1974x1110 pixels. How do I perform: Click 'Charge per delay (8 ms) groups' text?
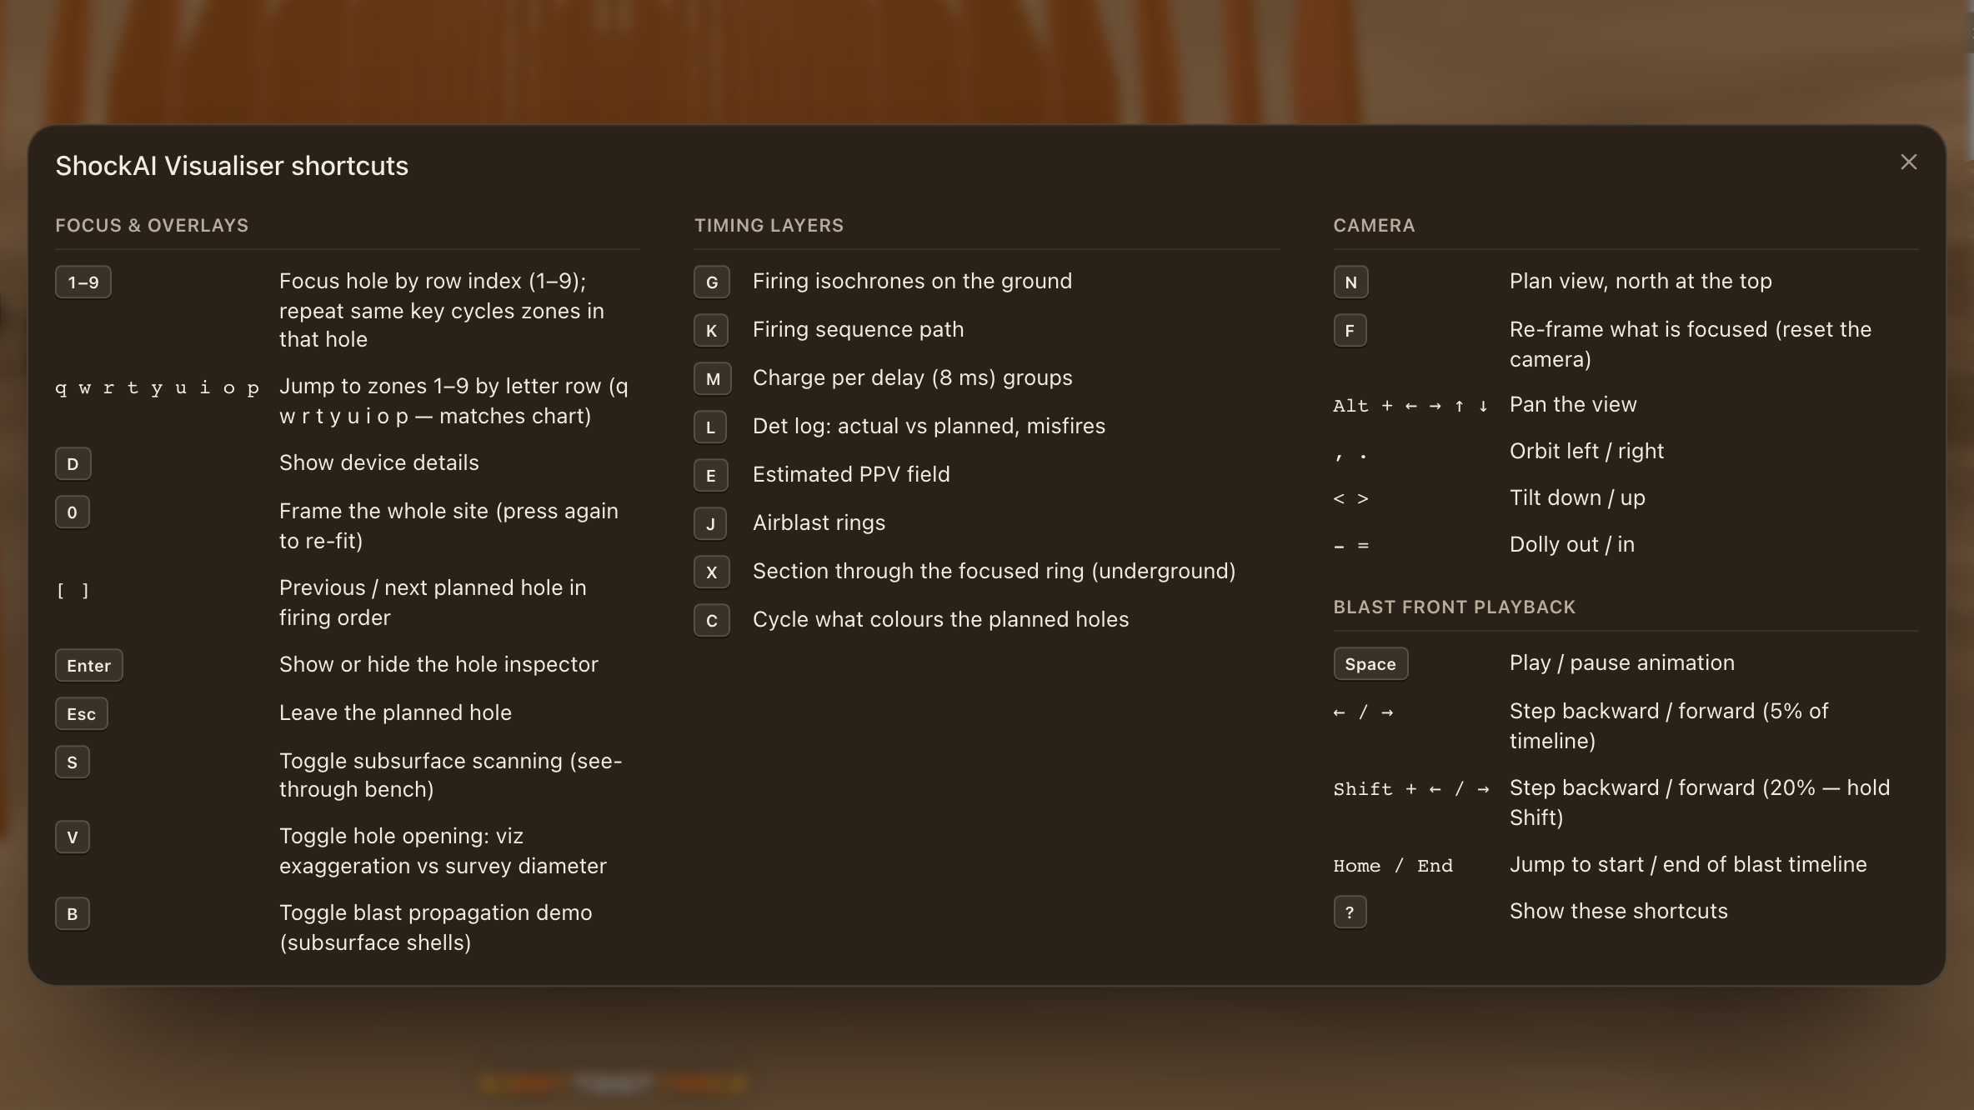tap(912, 377)
